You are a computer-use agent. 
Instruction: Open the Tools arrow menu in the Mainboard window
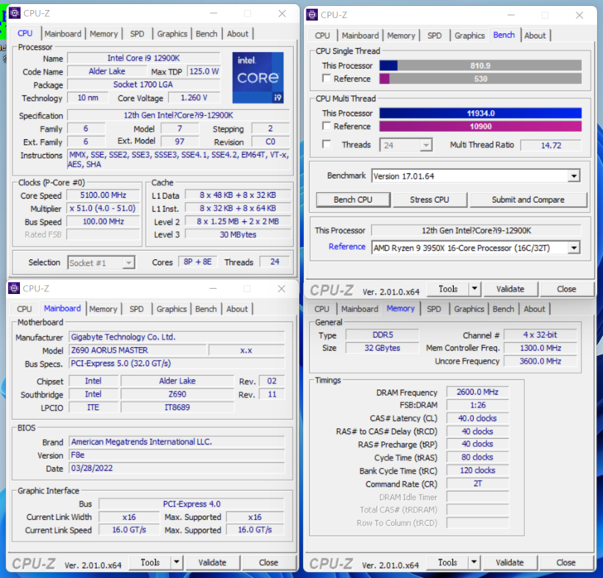(176, 562)
